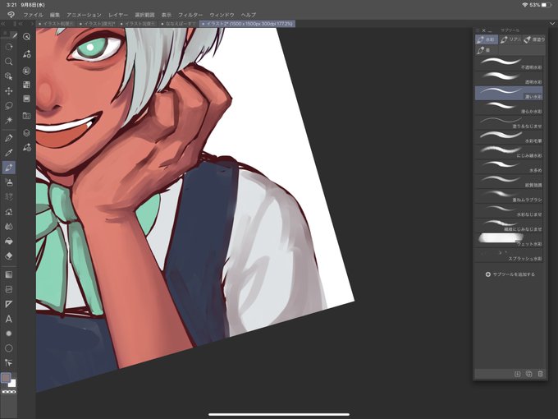Viewport: 558px width, 419px height.
Task: Choose the 水彩なじませ brush
Action: coord(509,211)
